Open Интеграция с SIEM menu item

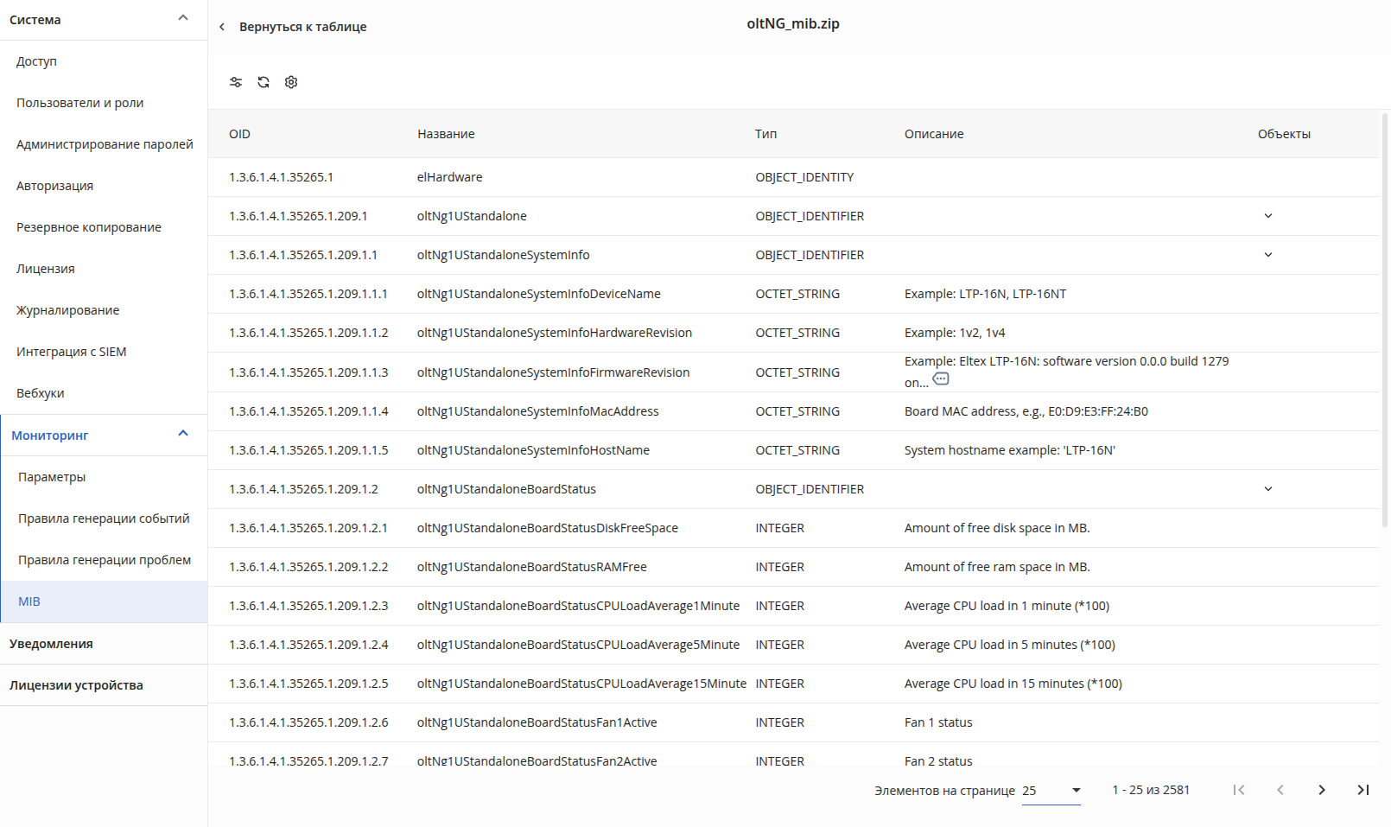coord(104,352)
